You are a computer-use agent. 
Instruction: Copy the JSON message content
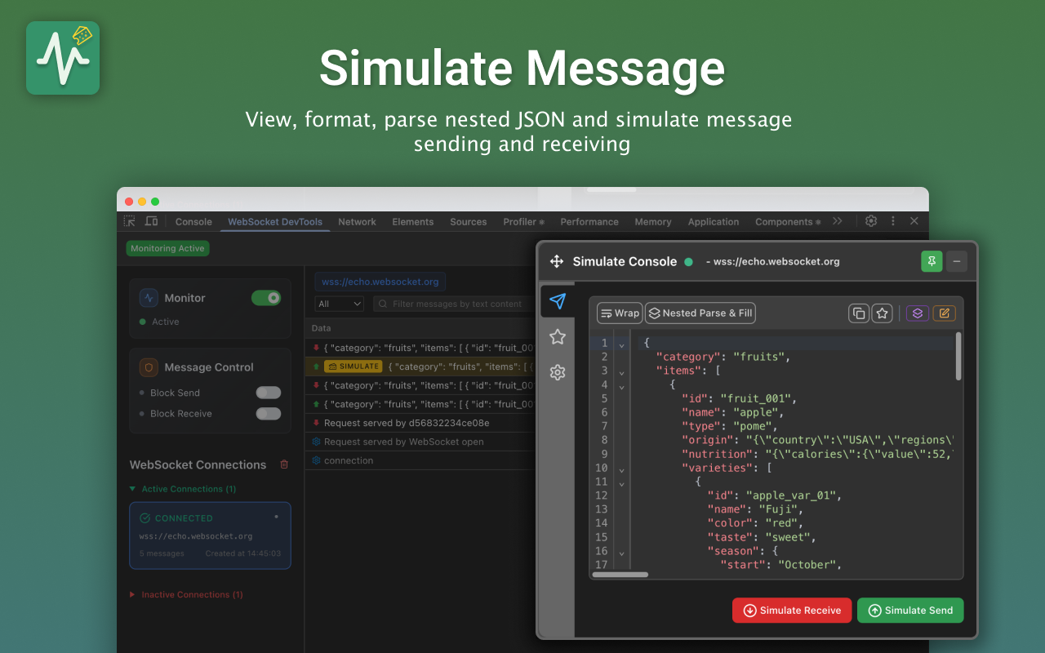tap(858, 313)
